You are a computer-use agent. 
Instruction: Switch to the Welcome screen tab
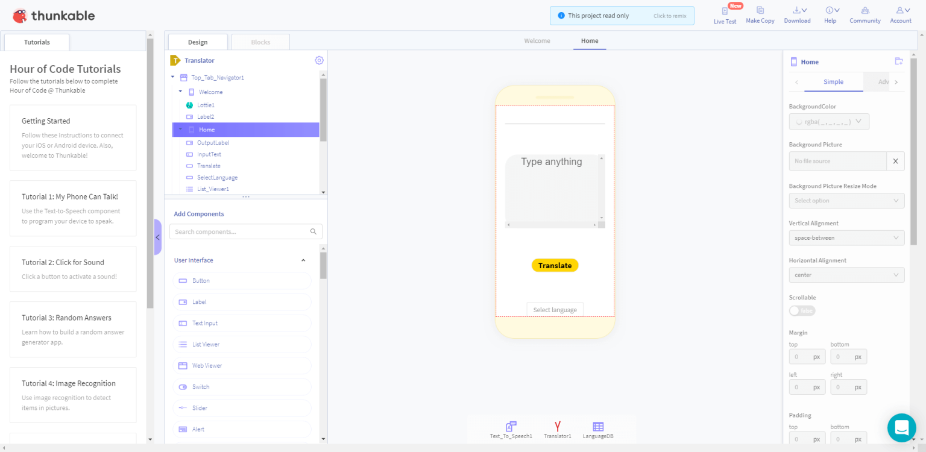pos(537,40)
